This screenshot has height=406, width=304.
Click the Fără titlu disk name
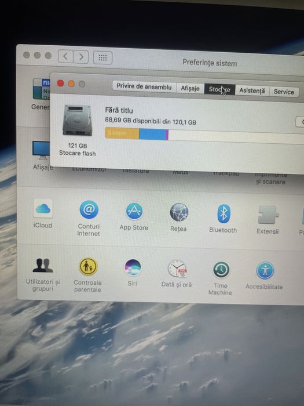click(119, 110)
